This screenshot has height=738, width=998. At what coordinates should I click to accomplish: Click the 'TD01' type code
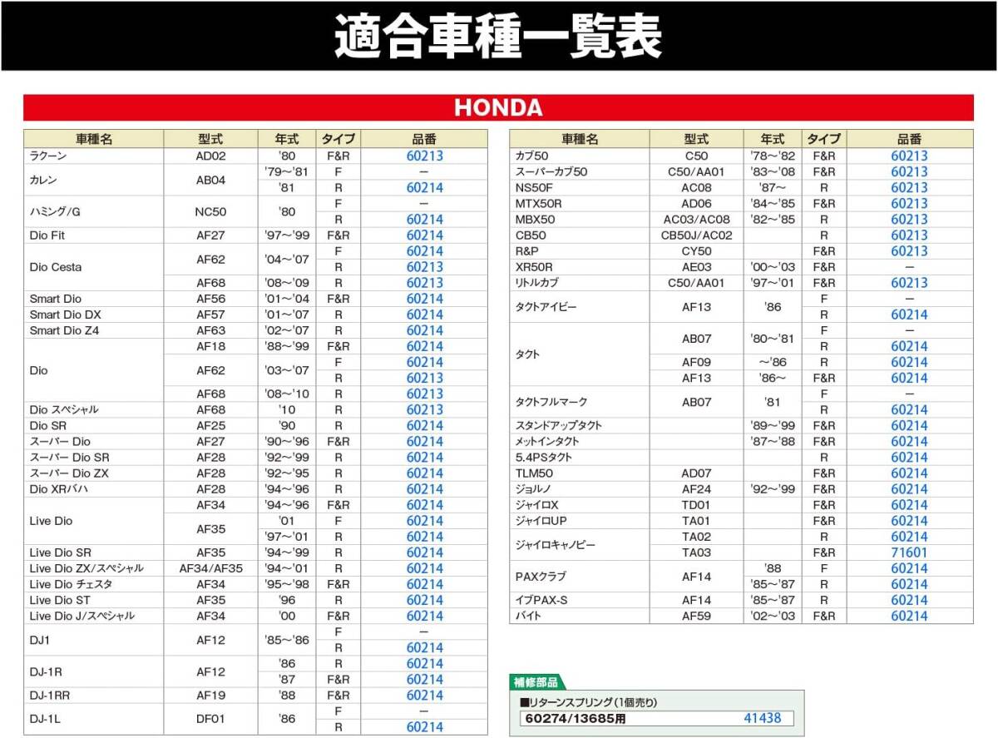click(x=697, y=505)
